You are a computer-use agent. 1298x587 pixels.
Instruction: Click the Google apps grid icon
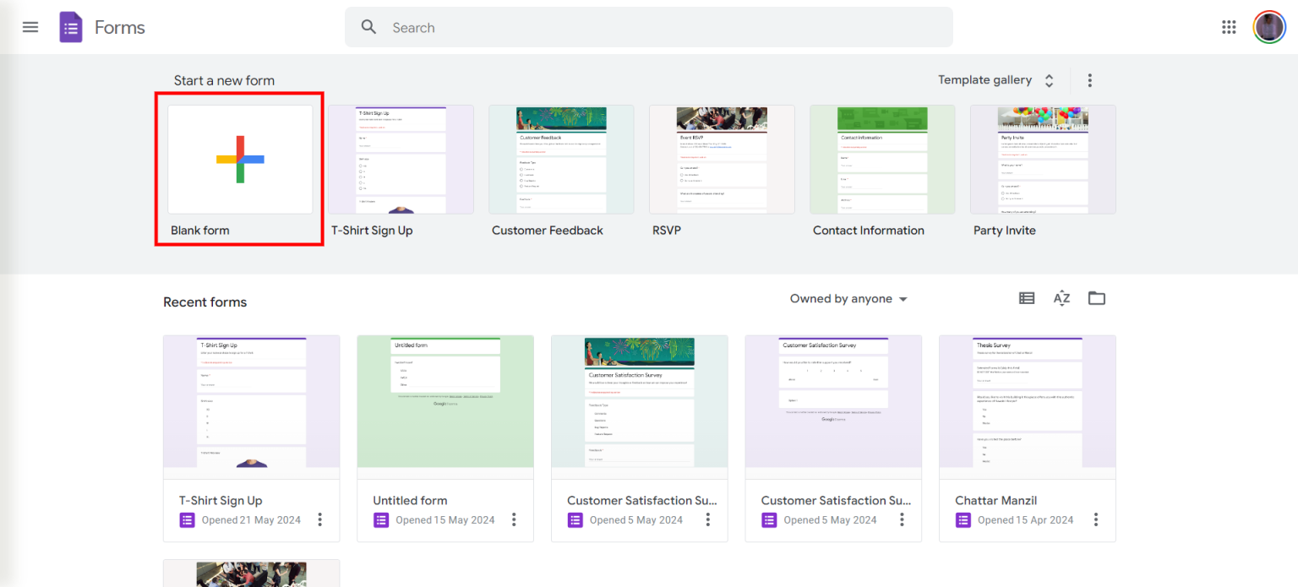(x=1229, y=26)
